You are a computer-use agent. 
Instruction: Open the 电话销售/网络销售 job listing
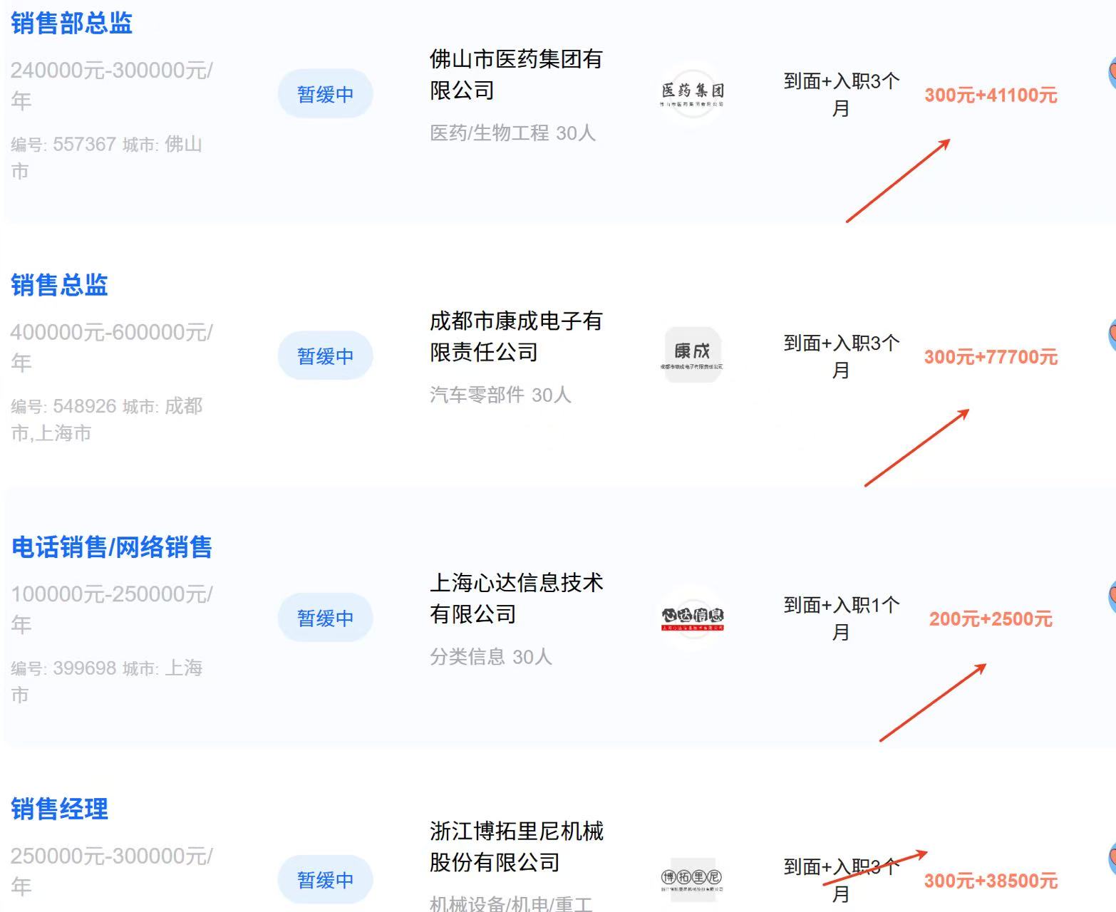click(x=111, y=547)
